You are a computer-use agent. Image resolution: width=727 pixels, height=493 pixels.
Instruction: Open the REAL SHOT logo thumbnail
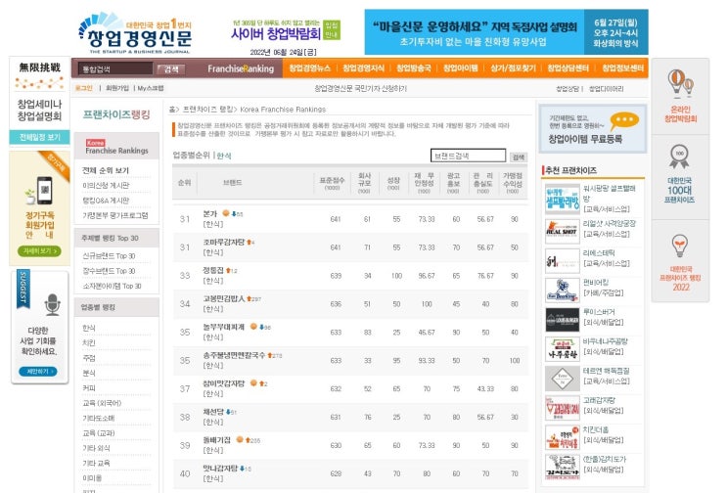pos(562,231)
